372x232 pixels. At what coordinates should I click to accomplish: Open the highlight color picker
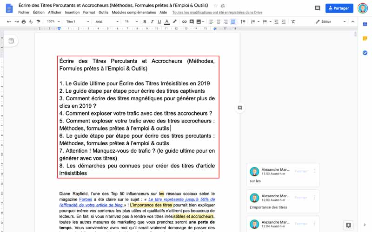tap(175, 21)
